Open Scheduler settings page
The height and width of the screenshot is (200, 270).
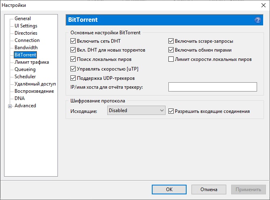[25, 77]
